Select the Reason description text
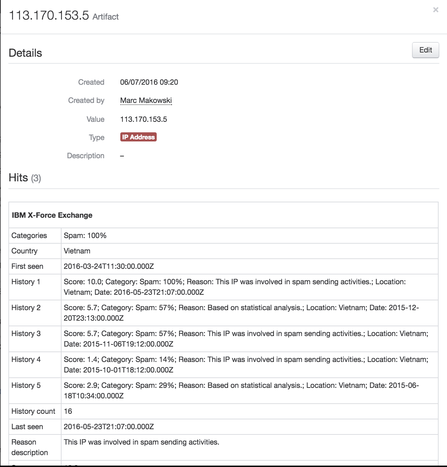Viewport: 447px width, 467px height. click(141, 442)
